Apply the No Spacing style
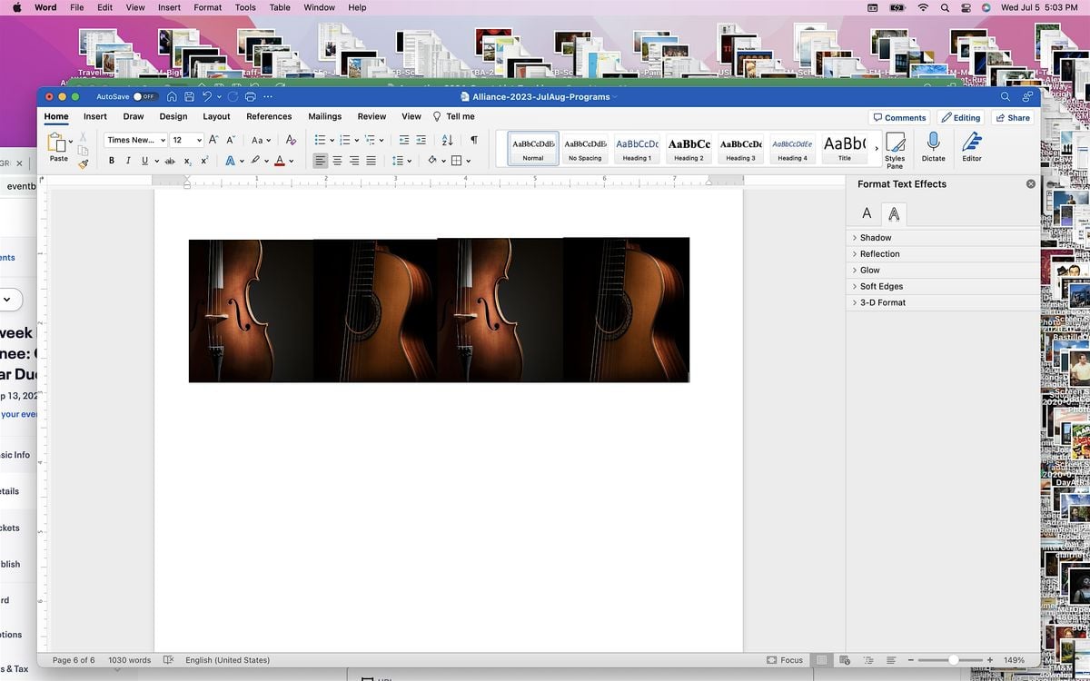1090x681 pixels. click(585, 149)
